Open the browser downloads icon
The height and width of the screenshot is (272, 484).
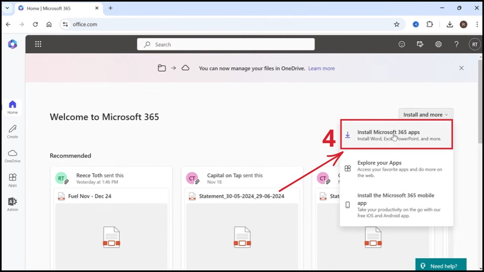(x=450, y=24)
